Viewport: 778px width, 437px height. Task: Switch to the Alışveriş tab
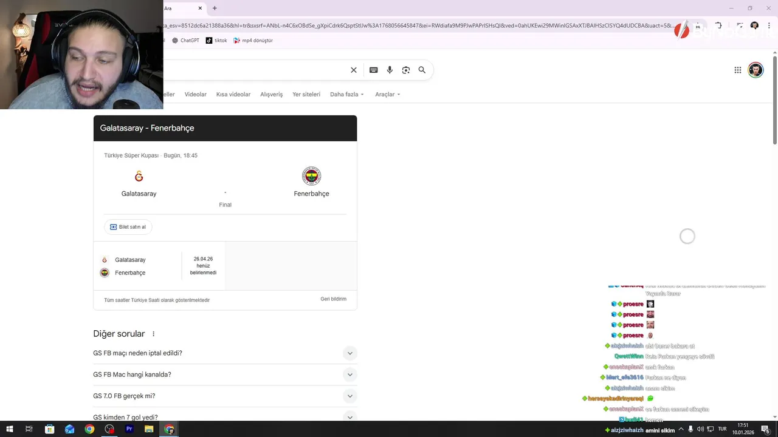[272, 94]
